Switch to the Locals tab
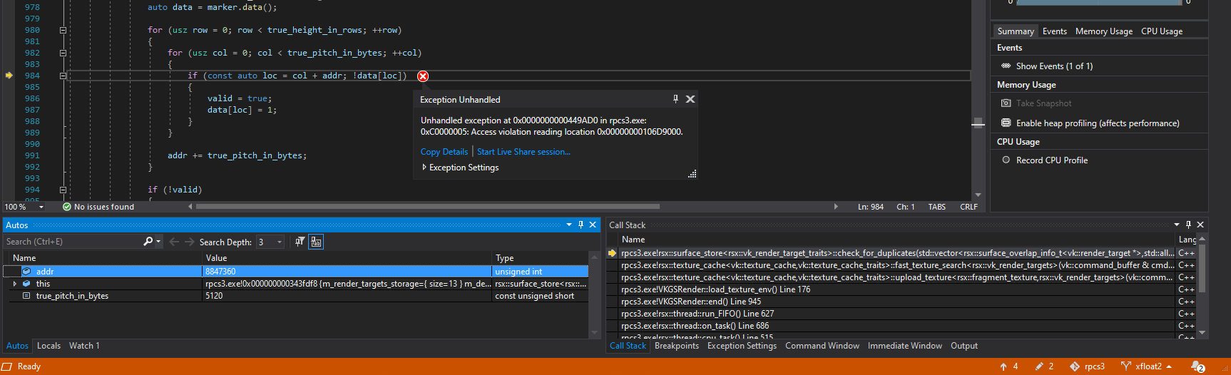Viewport: 1231px width, 375px height. (x=48, y=346)
